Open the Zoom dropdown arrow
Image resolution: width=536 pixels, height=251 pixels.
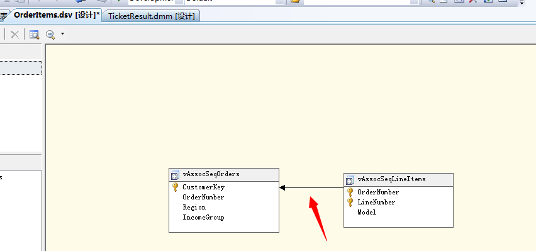point(62,34)
